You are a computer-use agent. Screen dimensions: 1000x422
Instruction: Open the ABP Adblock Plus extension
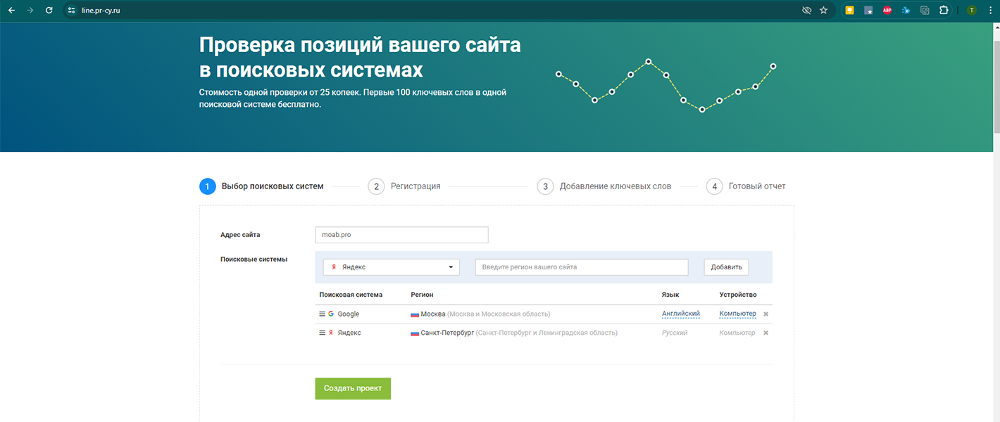pyautogui.click(x=887, y=11)
